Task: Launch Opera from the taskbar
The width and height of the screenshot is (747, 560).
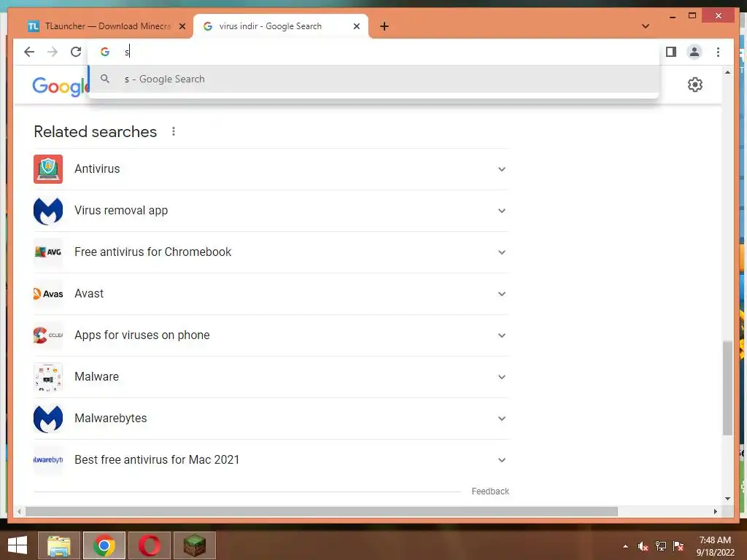Action: click(149, 545)
